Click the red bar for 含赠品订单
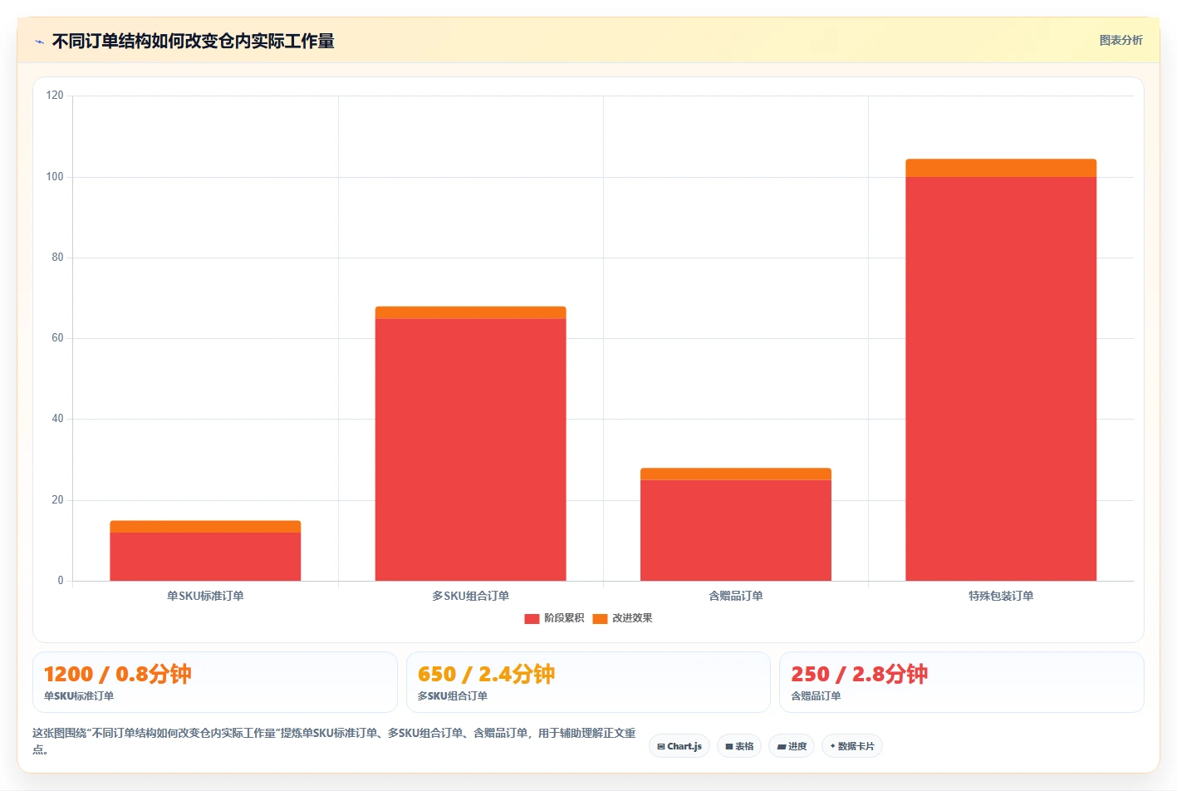 pos(736,530)
